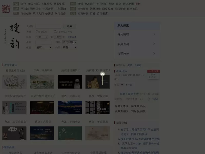Open the 岑参，两度出塞 thumbnail
This screenshot has height=154, width=205.
pyautogui.click(x=42, y=82)
